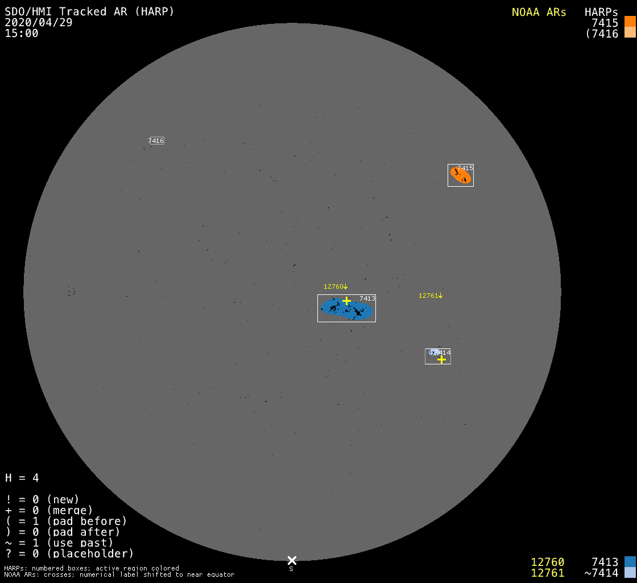Select the blue active region in box 7413
Image resolution: width=637 pixels, height=583 pixels.
(x=347, y=310)
